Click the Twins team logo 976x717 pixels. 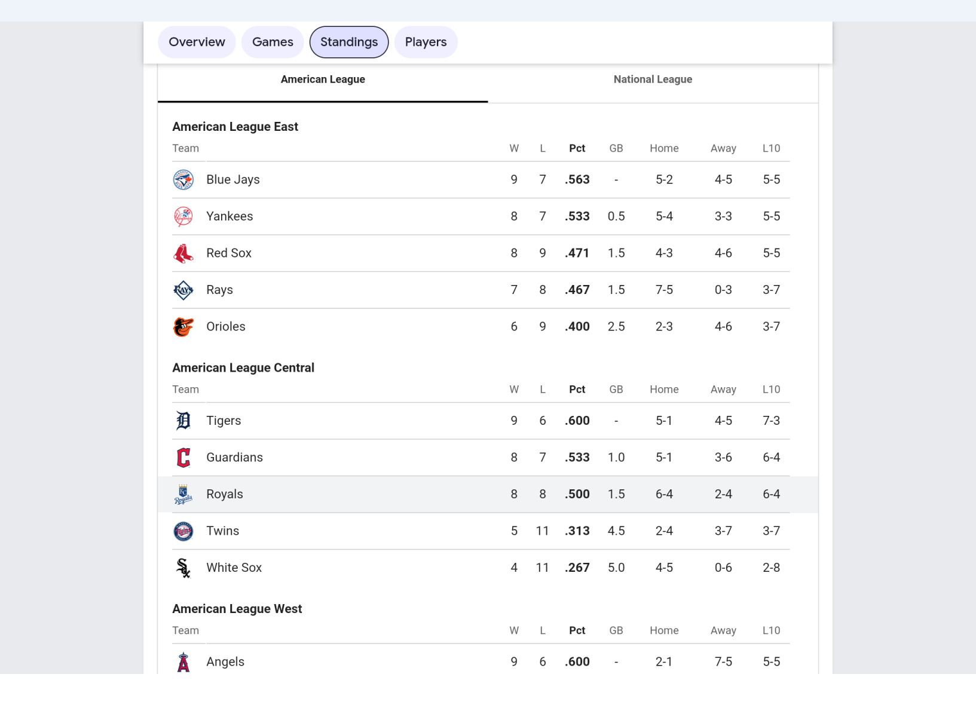(x=183, y=531)
